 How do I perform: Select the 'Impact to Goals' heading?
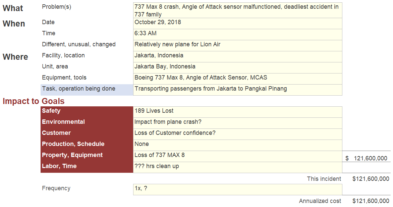point(34,101)
